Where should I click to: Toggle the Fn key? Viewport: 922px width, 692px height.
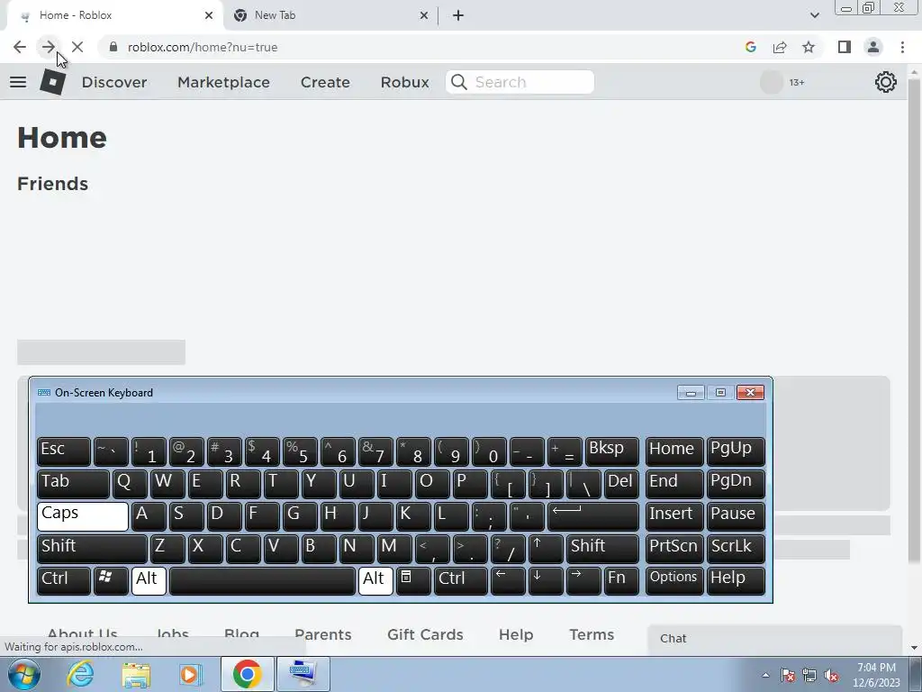click(x=621, y=581)
